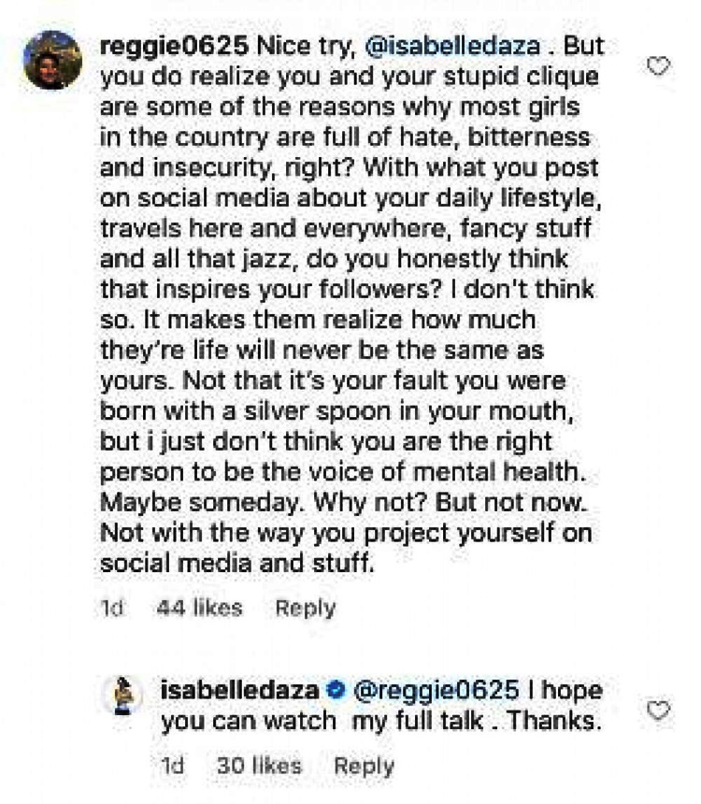This screenshot has height=804, width=701.
Task: Like the comment by reggie0625
Action: (659, 67)
